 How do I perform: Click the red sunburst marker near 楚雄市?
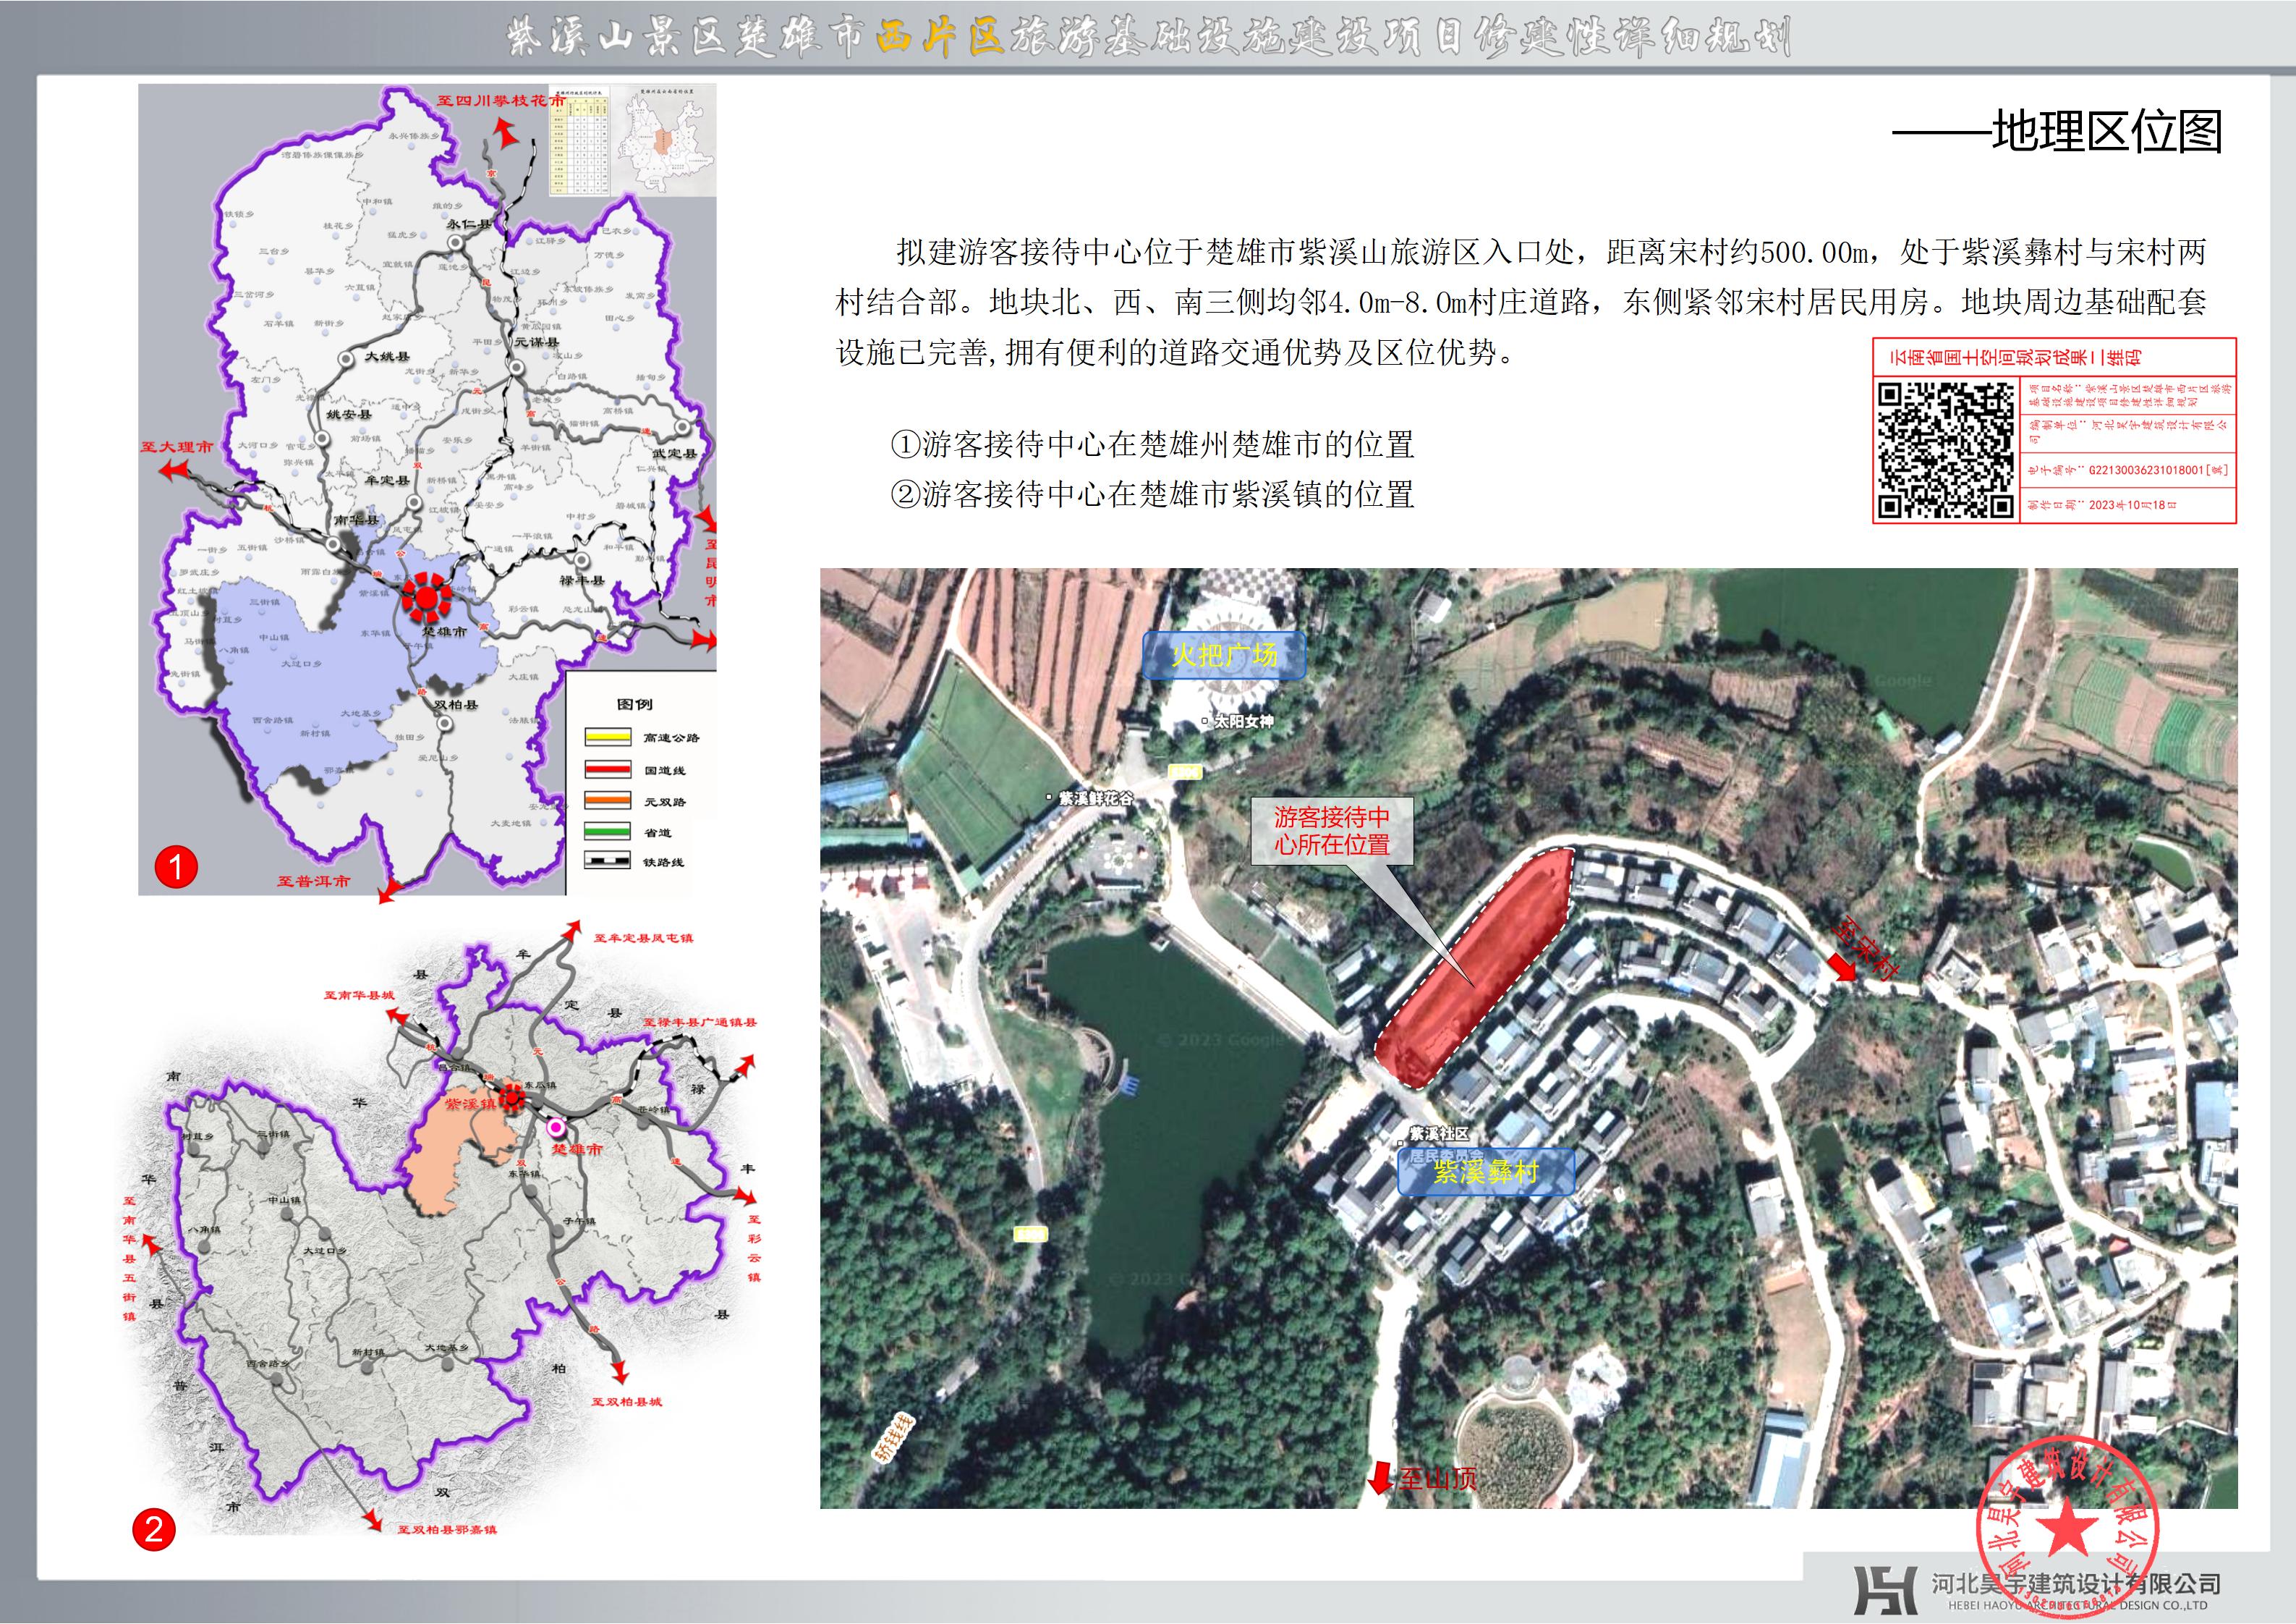pos(427,597)
